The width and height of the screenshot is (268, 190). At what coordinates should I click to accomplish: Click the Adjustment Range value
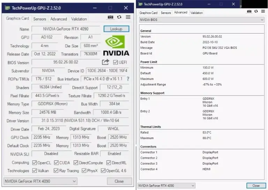click(212, 84)
